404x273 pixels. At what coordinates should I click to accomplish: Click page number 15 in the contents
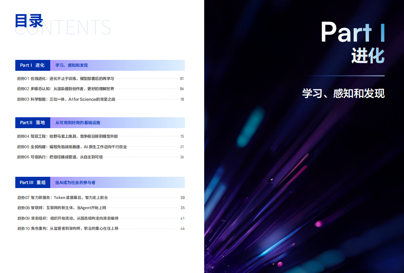(x=182, y=136)
